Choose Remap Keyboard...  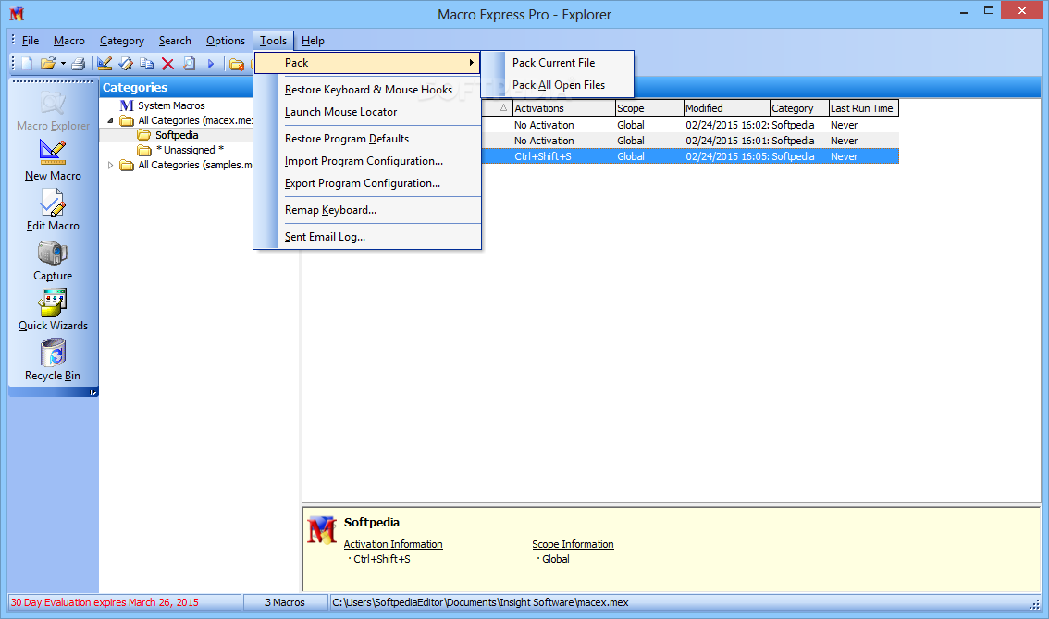(x=367, y=210)
